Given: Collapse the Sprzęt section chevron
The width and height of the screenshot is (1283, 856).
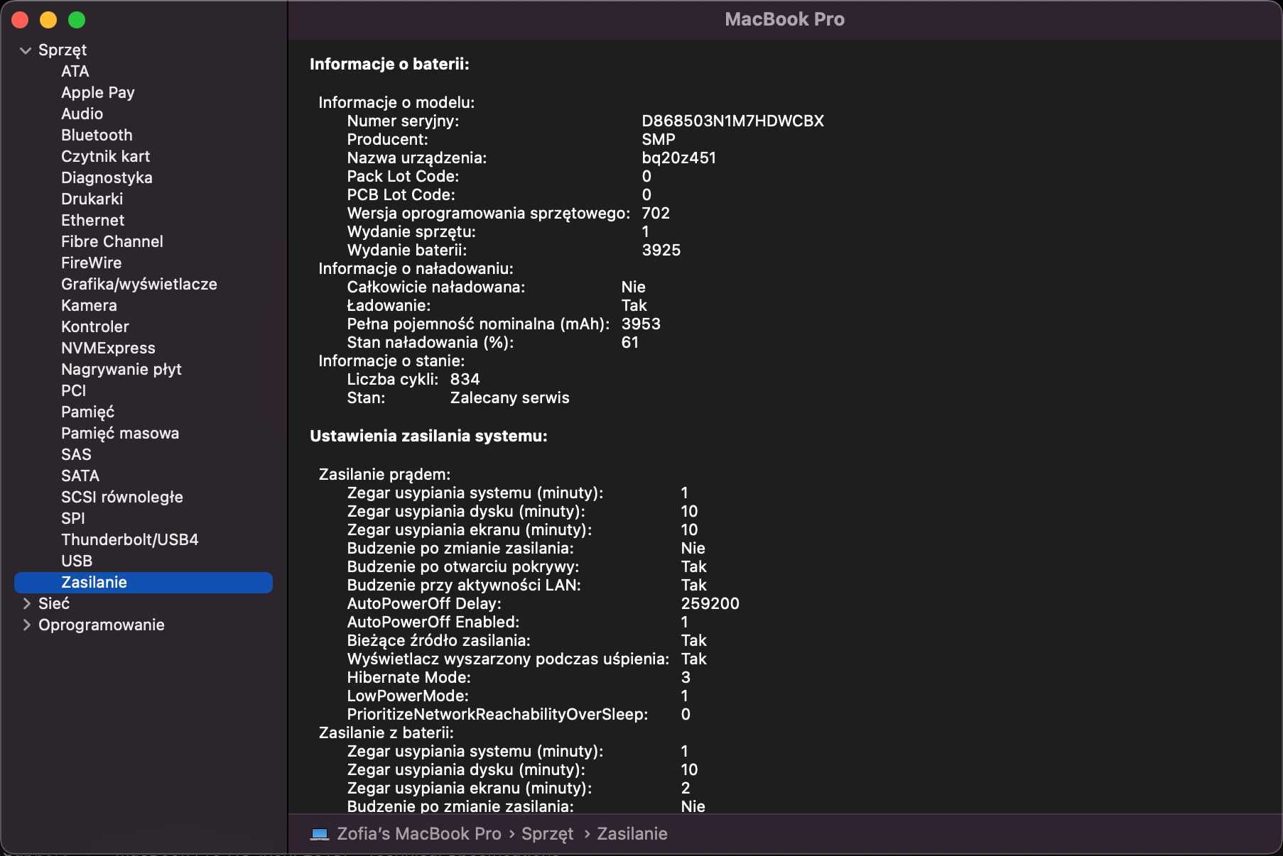Looking at the screenshot, I should [x=26, y=50].
